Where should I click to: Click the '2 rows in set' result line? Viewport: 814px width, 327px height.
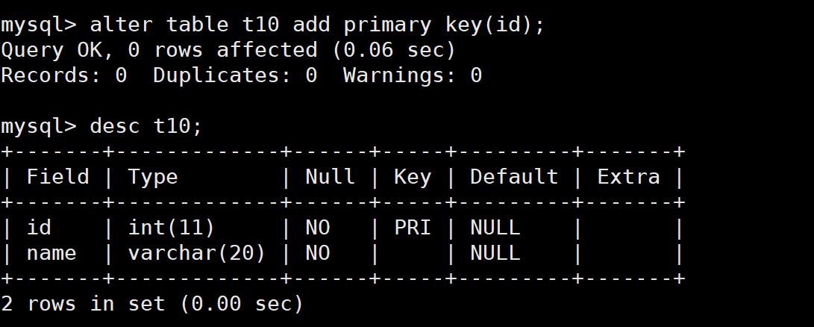coord(152,304)
